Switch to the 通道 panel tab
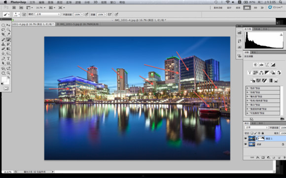The image size is (286, 178). 253,123
